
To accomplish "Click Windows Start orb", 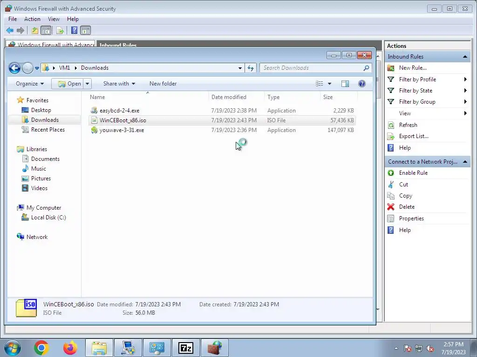I will click(x=13, y=348).
